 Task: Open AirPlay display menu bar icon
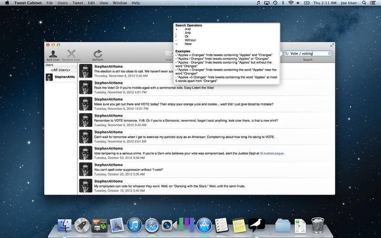[x=267, y=3]
